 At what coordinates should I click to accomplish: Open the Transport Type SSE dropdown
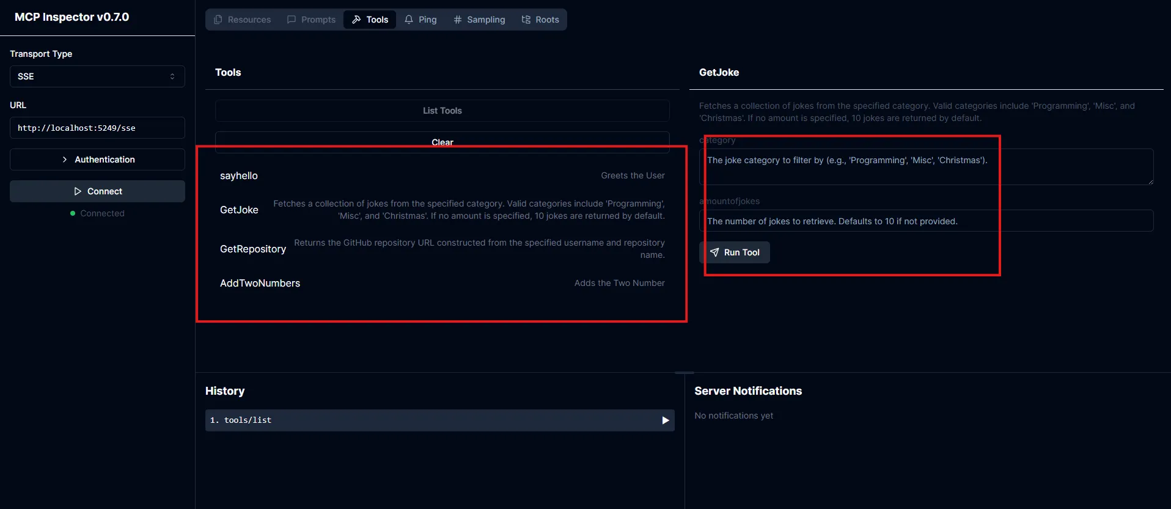coord(97,76)
